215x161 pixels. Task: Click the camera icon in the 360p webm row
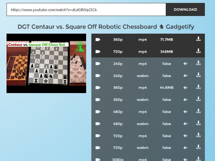coord(98,100)
